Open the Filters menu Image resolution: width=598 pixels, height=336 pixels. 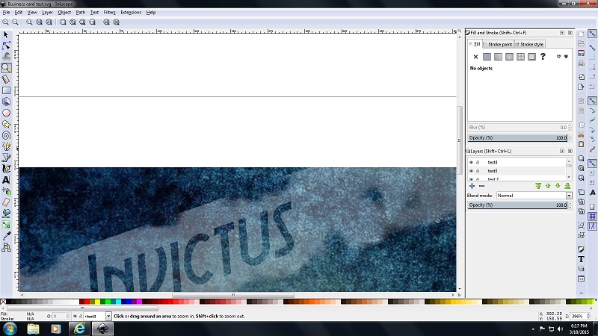pos(109,12)
